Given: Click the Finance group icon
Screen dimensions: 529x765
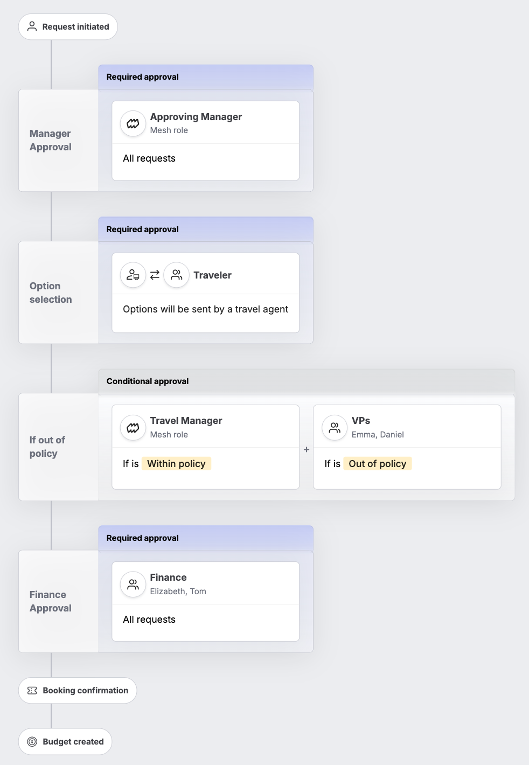Looking at the screenshot, I should (133, 585).
